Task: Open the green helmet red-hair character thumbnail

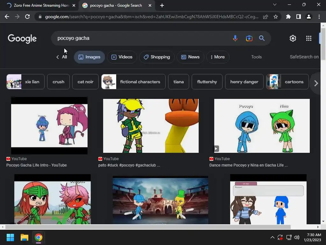Action: click(53, 199)
